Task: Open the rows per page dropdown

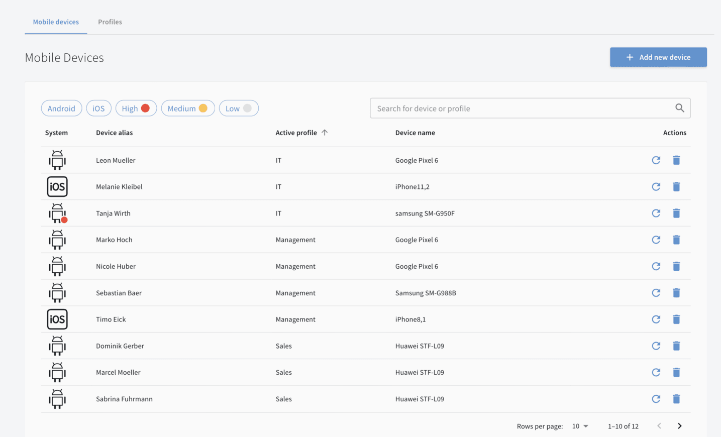Action: pos(580,426)
